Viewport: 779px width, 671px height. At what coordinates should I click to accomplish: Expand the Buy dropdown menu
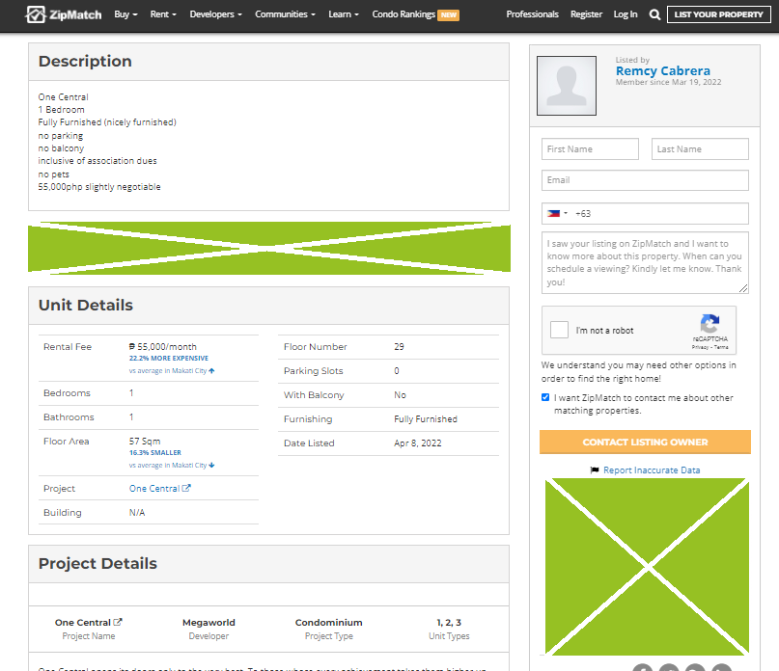click(125, 14)
